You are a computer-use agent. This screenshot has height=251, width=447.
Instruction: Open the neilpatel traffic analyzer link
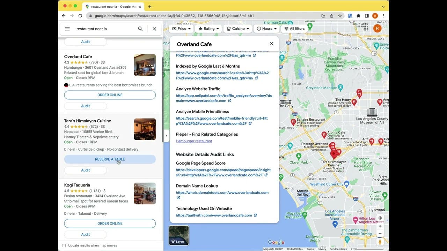(224, 98)
